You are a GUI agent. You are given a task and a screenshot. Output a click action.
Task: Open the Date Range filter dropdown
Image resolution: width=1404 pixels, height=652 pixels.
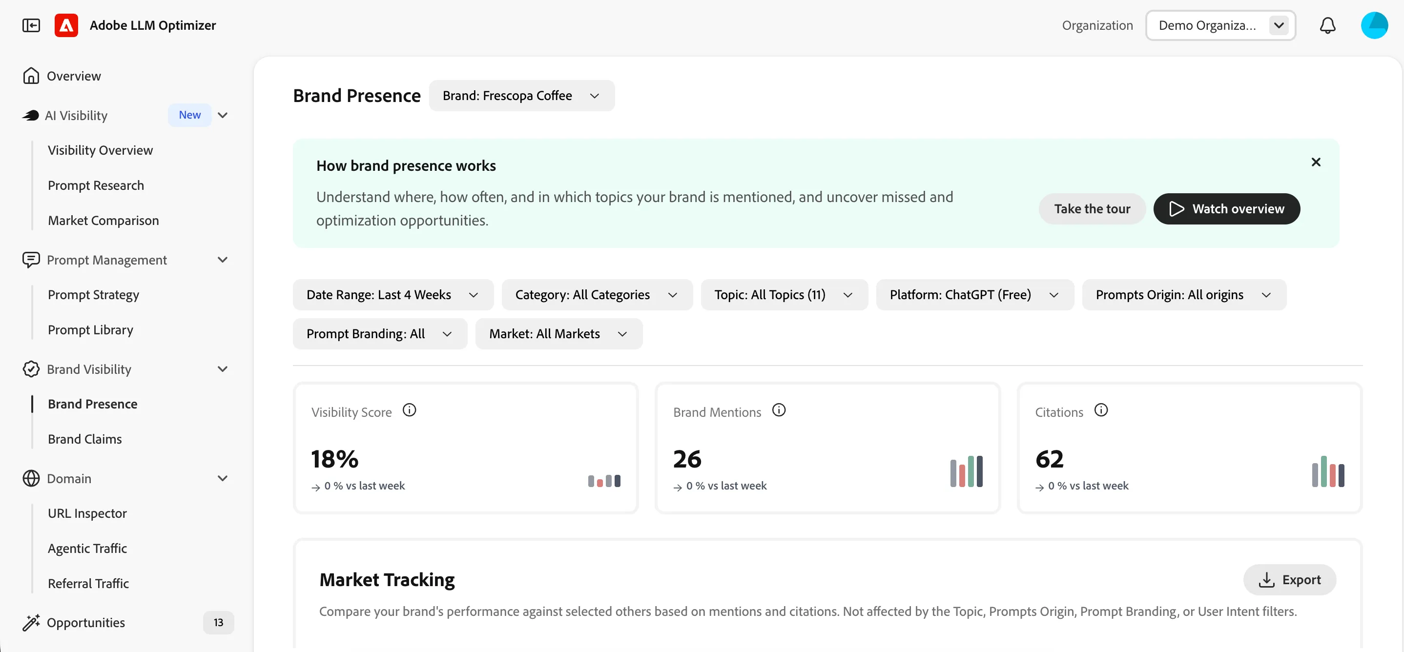pyautogui.click(x=393, y=295)
